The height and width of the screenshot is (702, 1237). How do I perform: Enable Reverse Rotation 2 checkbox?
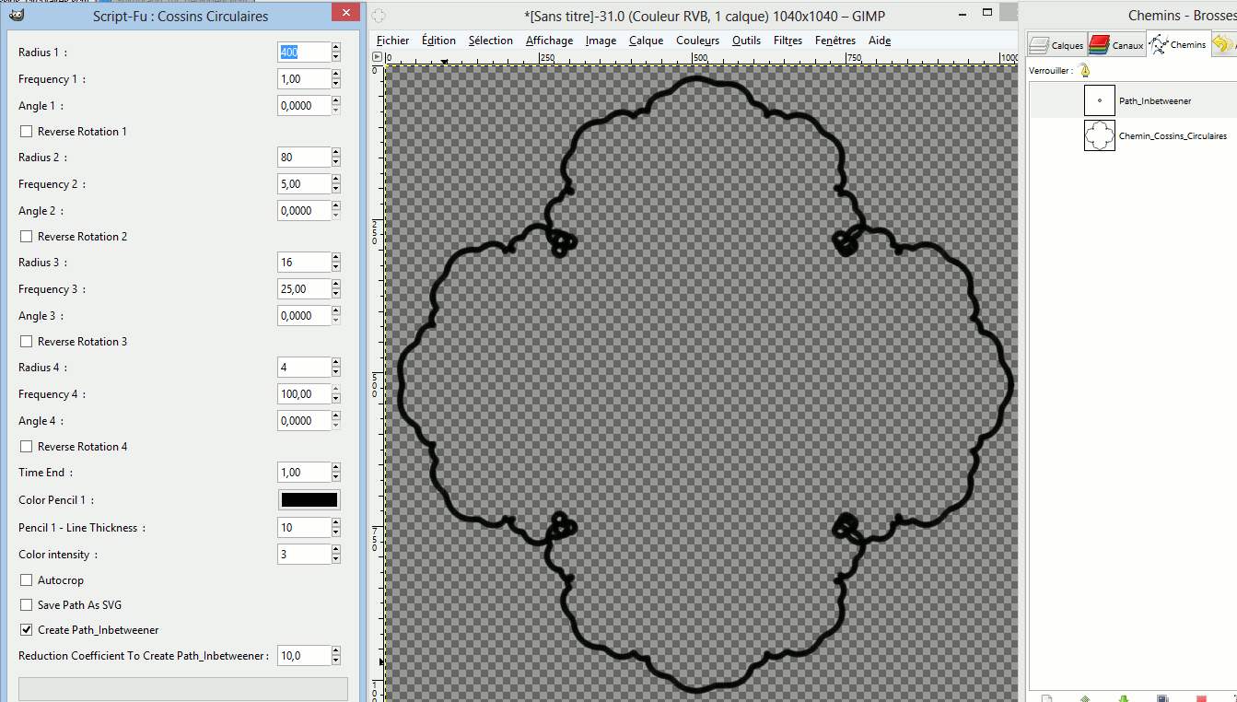(26, 237)
